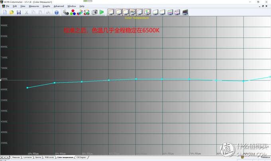Open the blue question-mark Help icon
Image resolution: width=271 pixels, height=161 pixels.
point(57,12)
